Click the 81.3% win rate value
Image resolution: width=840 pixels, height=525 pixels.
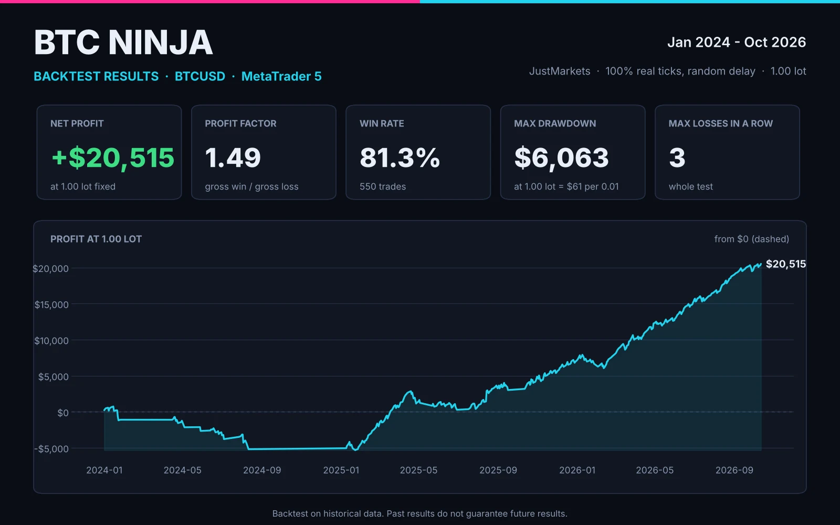pos(400,157)
